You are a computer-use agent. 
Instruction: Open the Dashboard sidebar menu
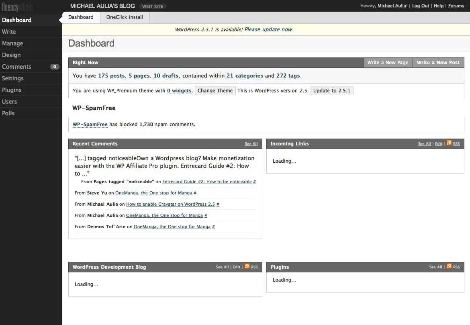(31, 20)
